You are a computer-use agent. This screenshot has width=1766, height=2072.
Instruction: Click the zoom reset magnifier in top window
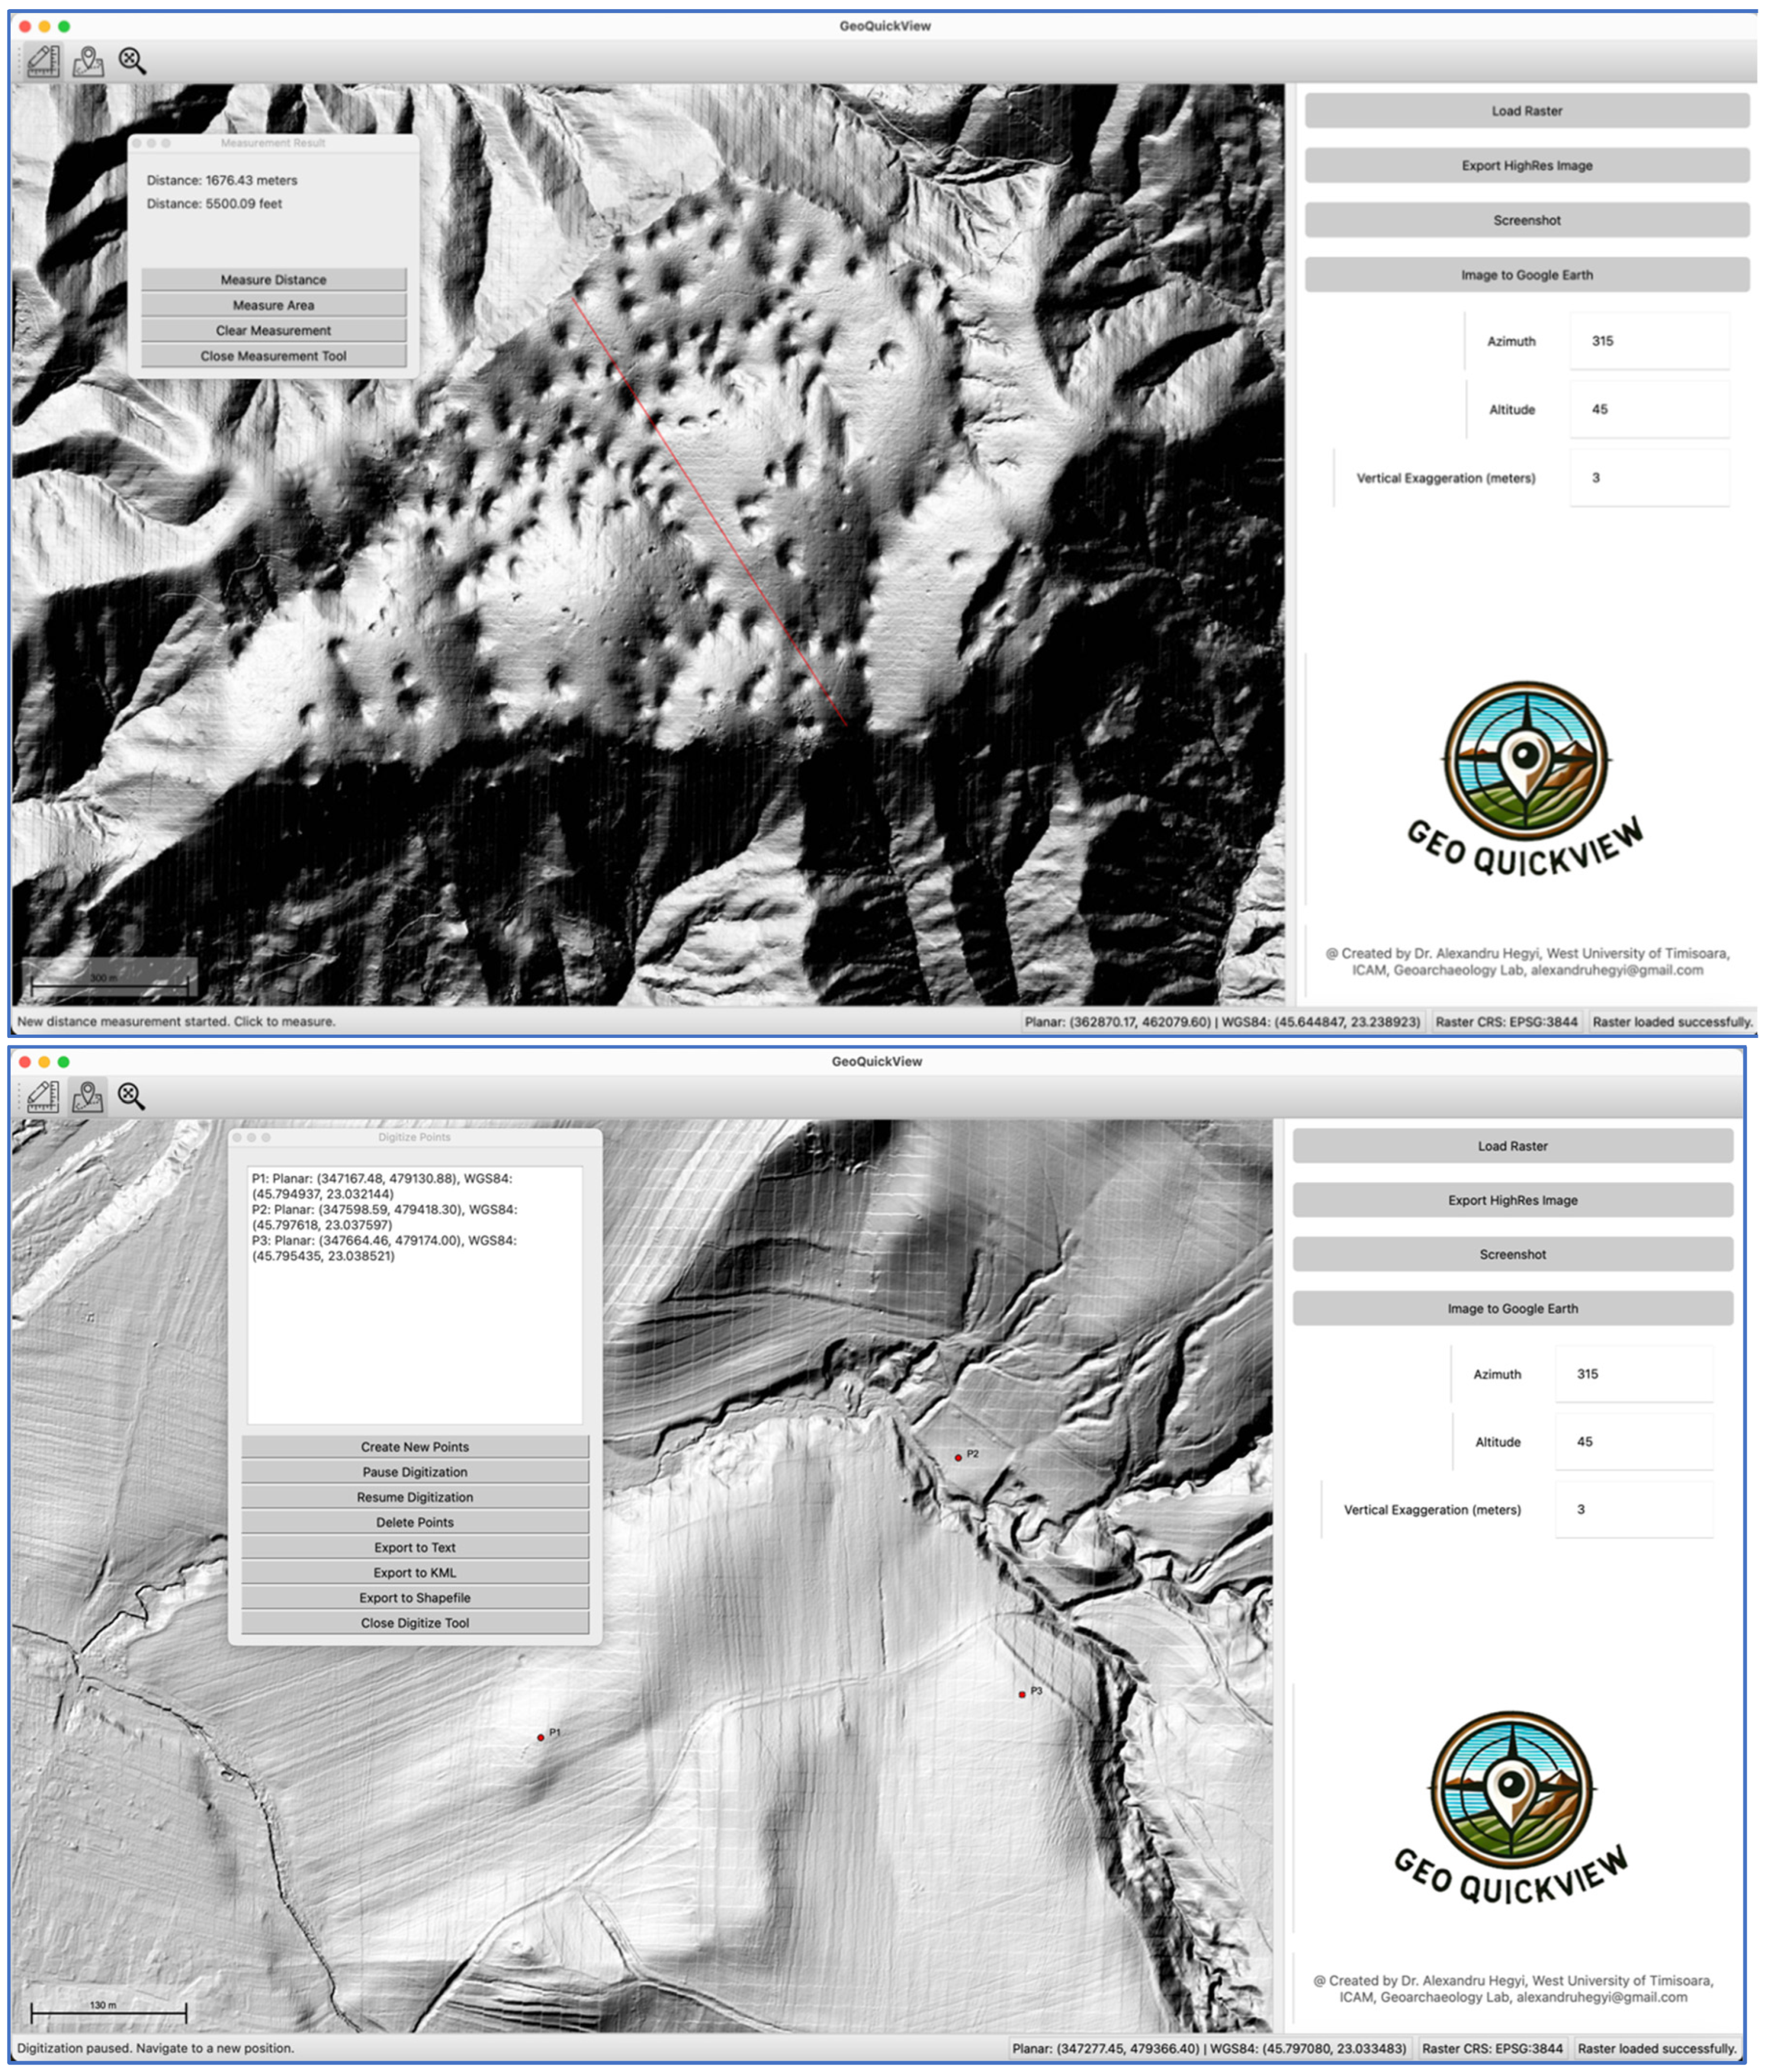pyautogui.click(x=132, y=61)
